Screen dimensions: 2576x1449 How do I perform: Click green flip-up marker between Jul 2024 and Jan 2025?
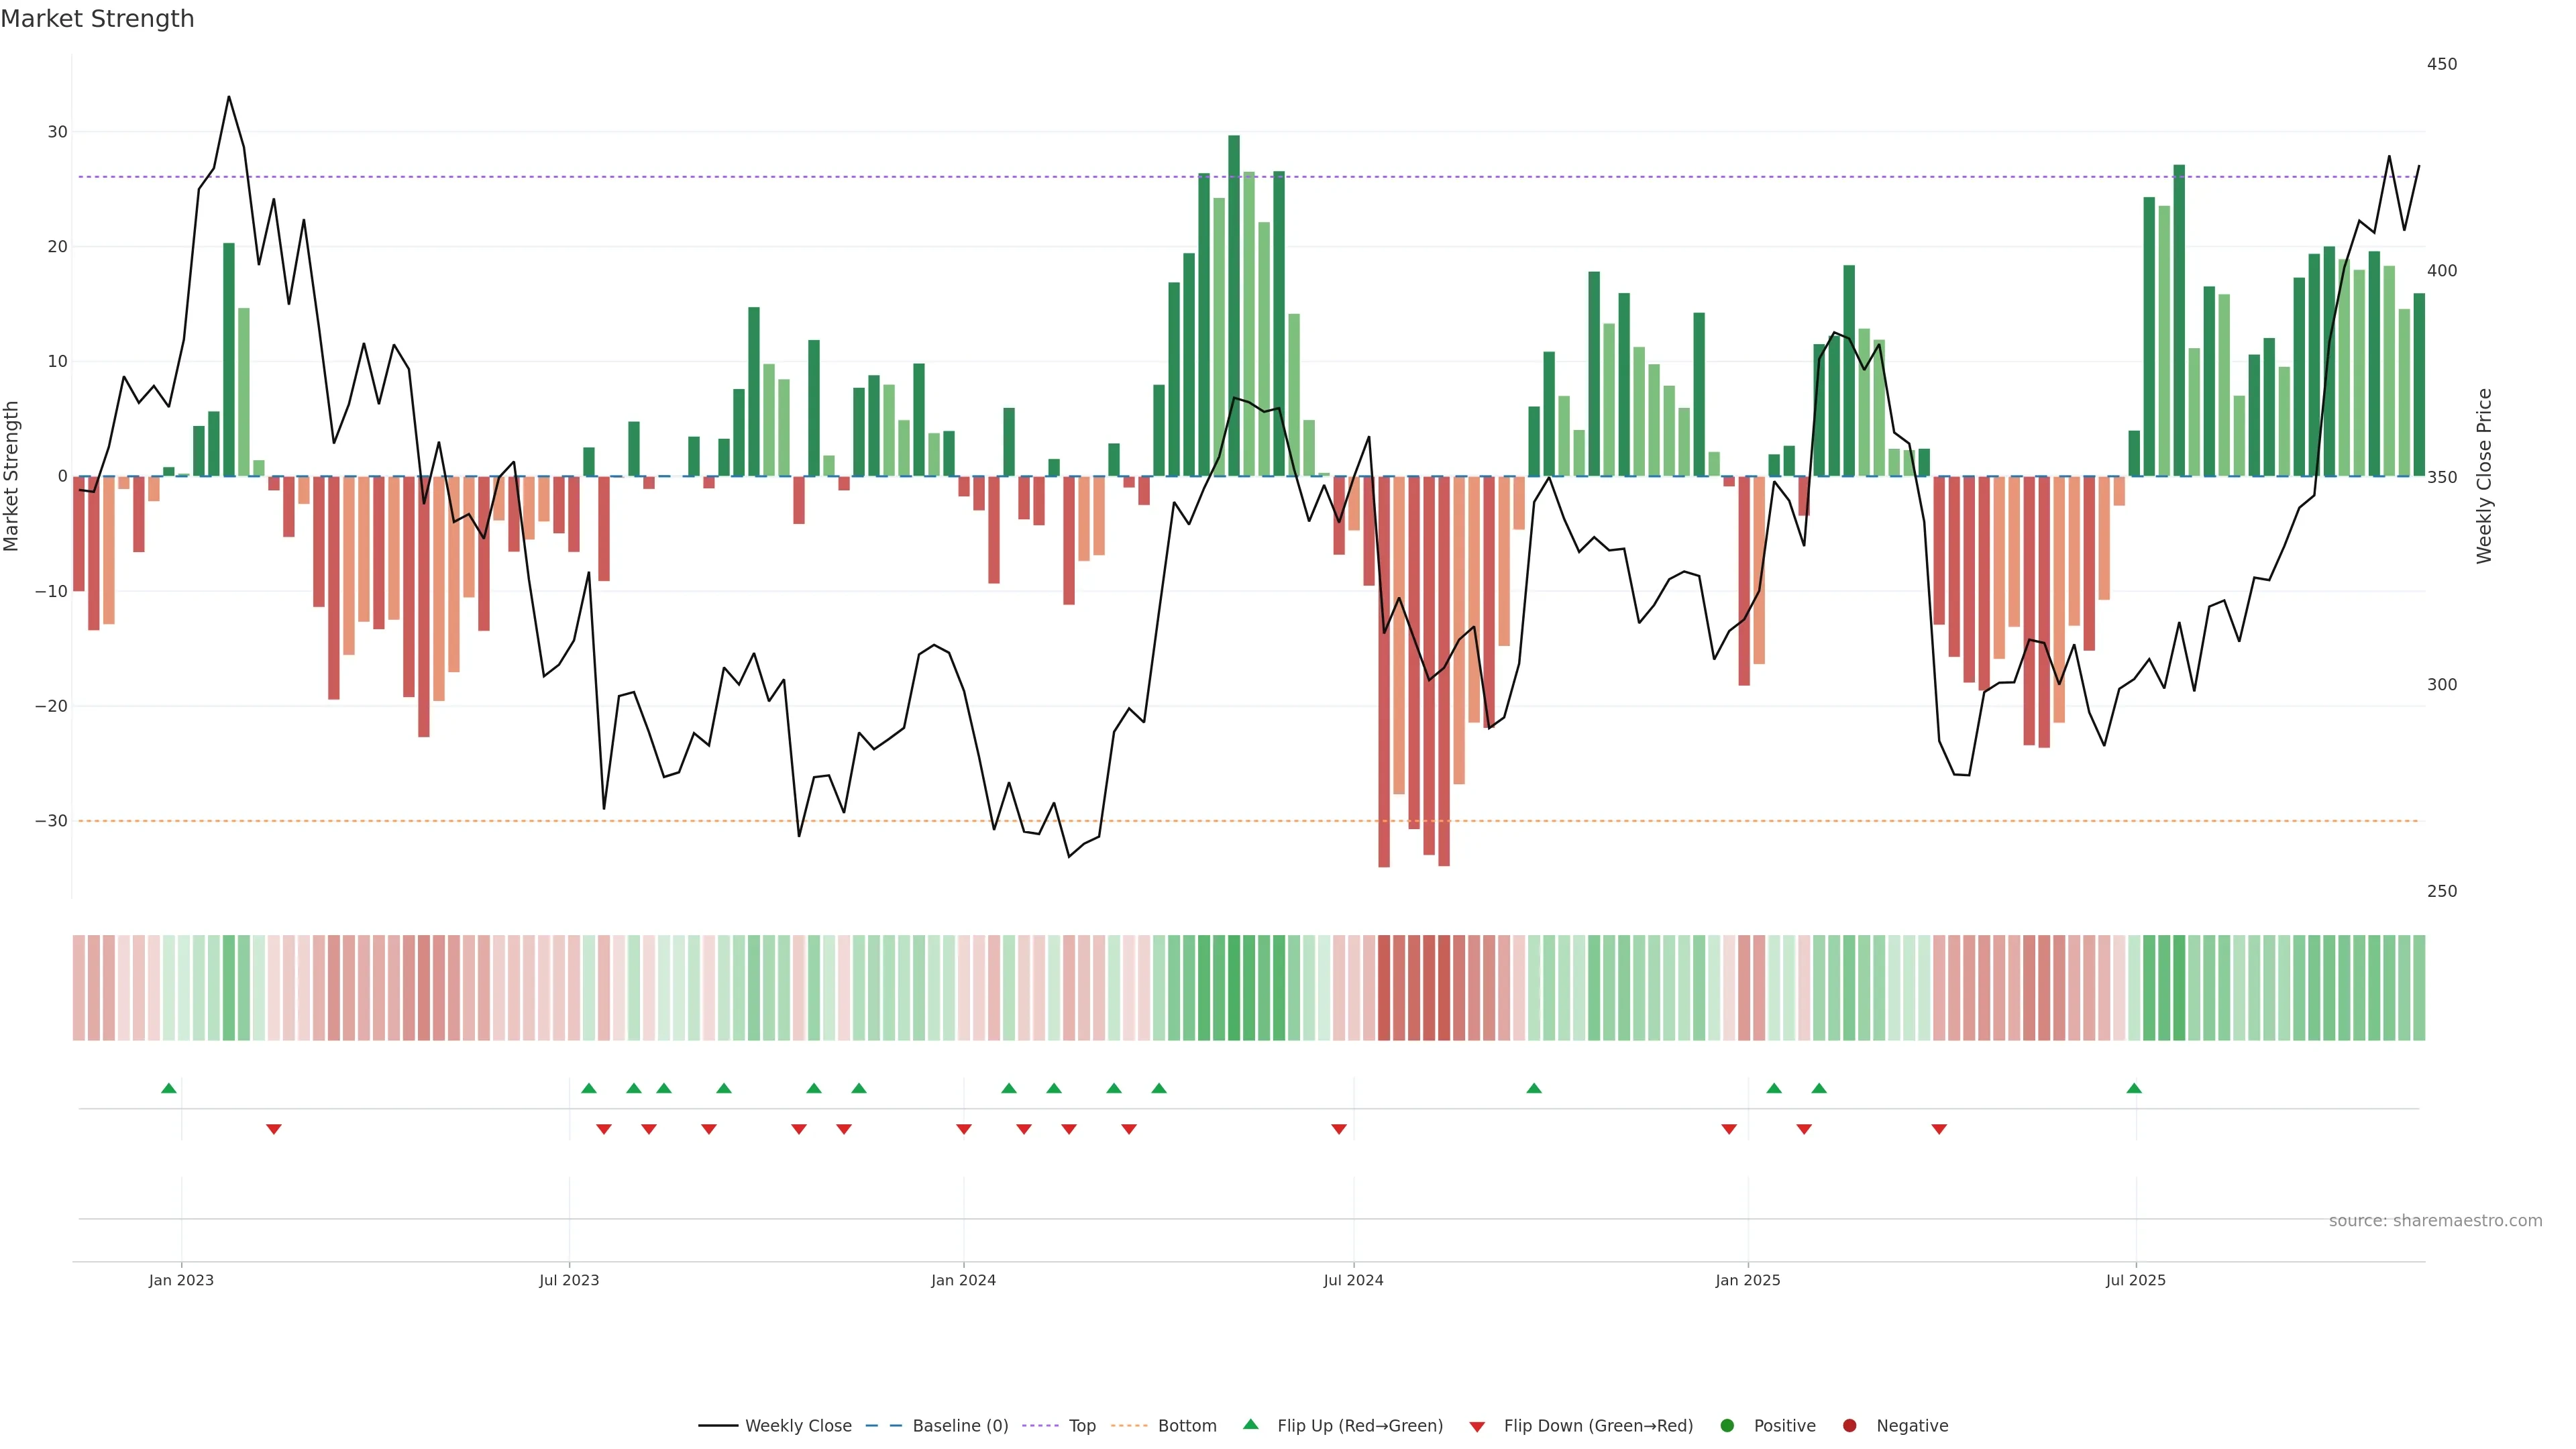(x=1534, y=1088)
